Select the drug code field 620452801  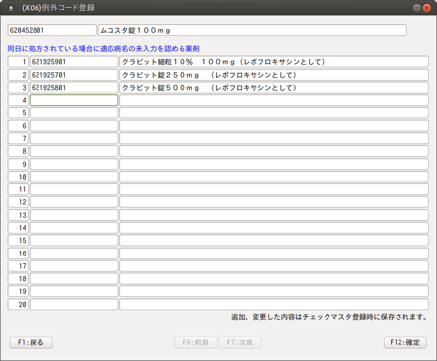click(x=52, y=30)
